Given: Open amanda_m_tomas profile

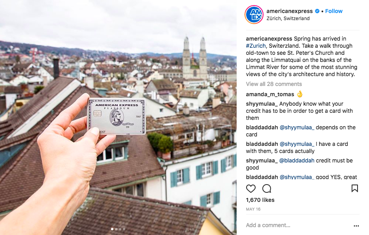Looking at the screenshot, I should 270,94.
